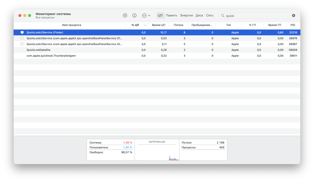
Task: Click the Система 1,48 % value
Action: pyautogui.click(x=128, y=143)
